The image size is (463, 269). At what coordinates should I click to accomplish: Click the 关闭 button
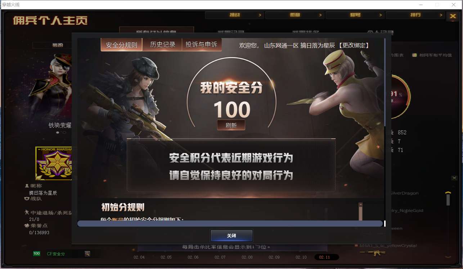click(x=231, y=236)
